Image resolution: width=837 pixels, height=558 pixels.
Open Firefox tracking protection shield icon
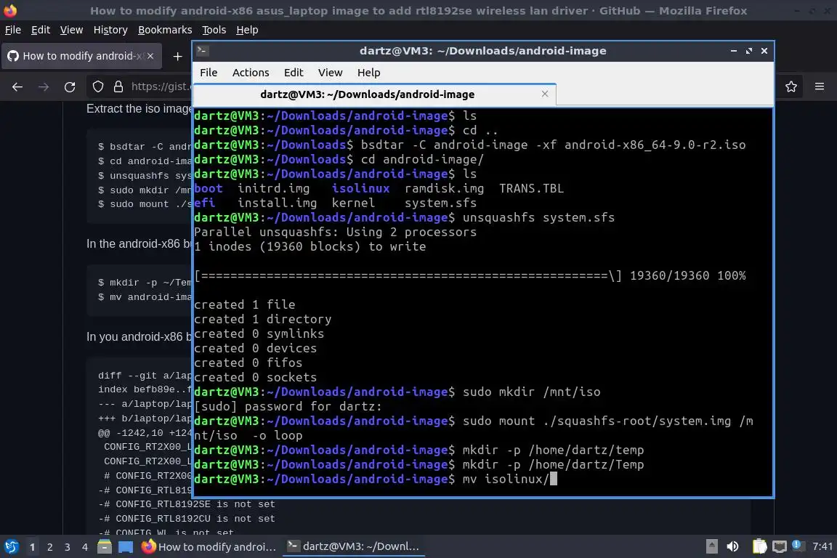point(97,86)
